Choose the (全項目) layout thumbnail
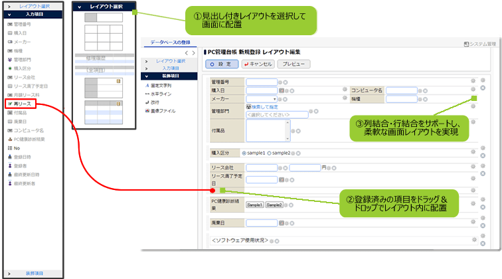502x279 pixels. 104,70
